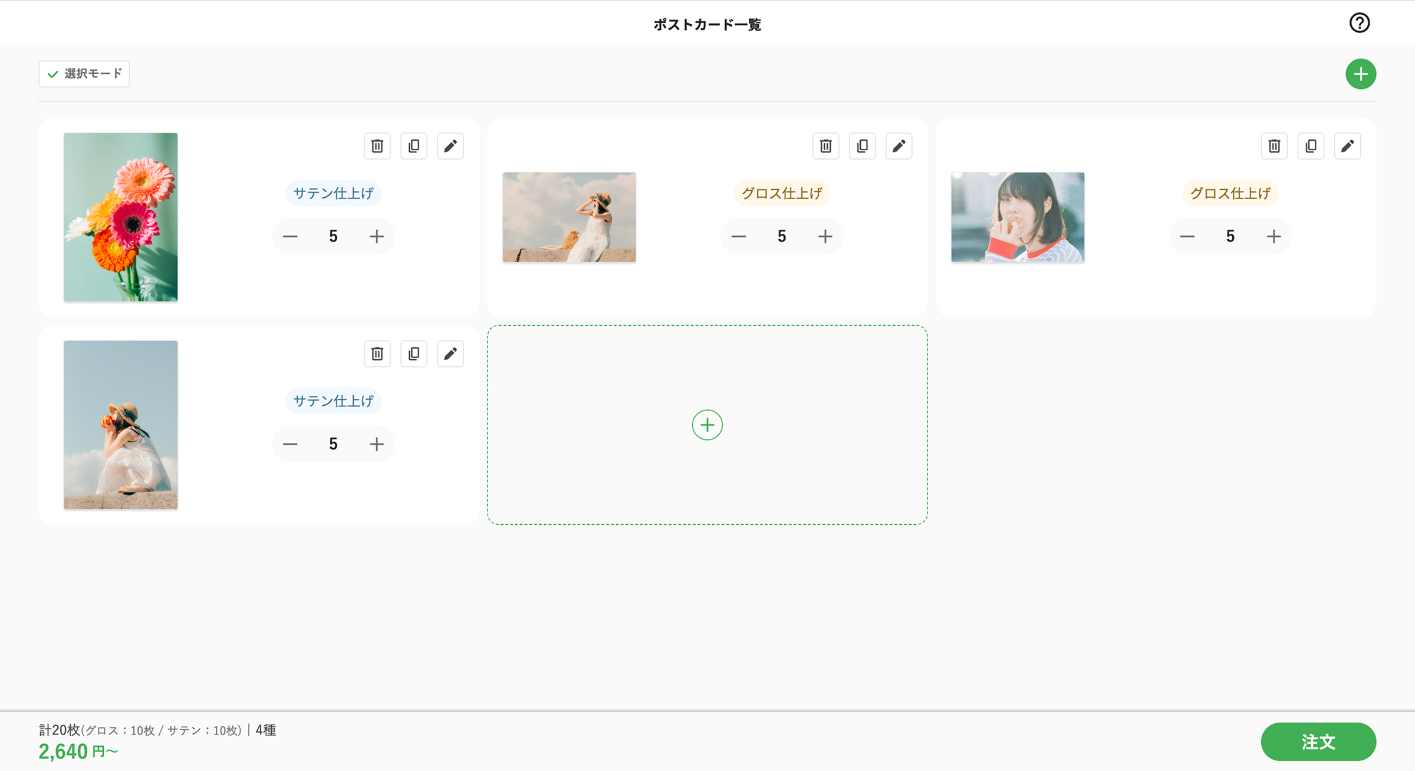Duplicate the gerbera flowers postcard
The width and height of the screenshot is (1415, 771).
click(414, 146)
